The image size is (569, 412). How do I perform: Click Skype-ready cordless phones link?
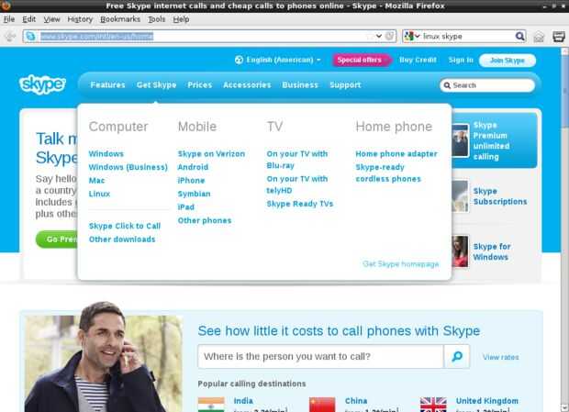(388, 173)
